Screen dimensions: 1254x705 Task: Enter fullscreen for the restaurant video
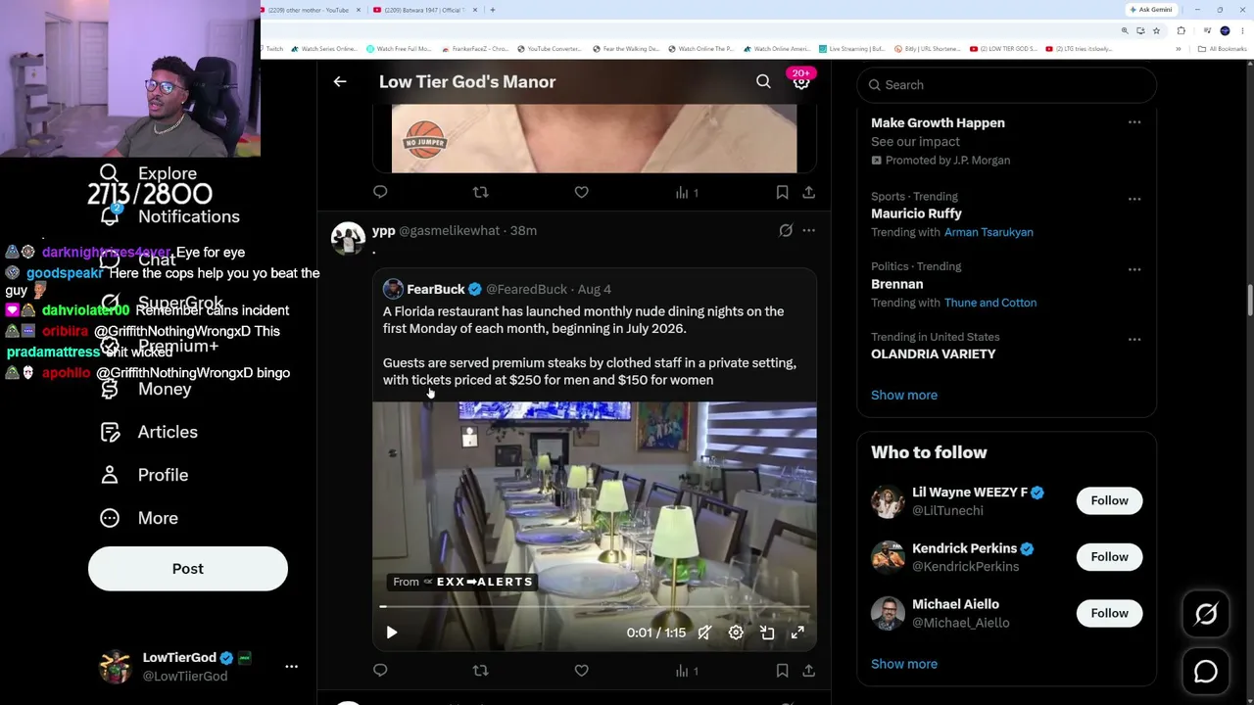point(797,633)
